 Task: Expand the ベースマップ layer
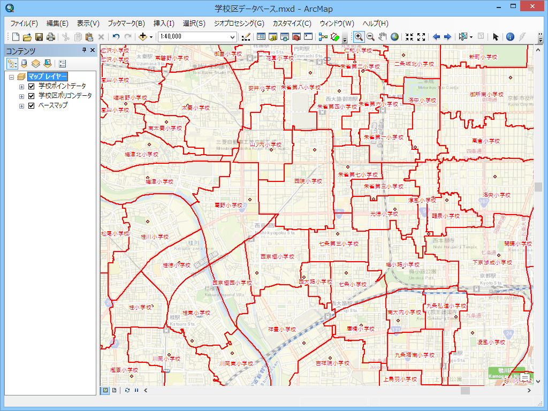click(21, 106)
